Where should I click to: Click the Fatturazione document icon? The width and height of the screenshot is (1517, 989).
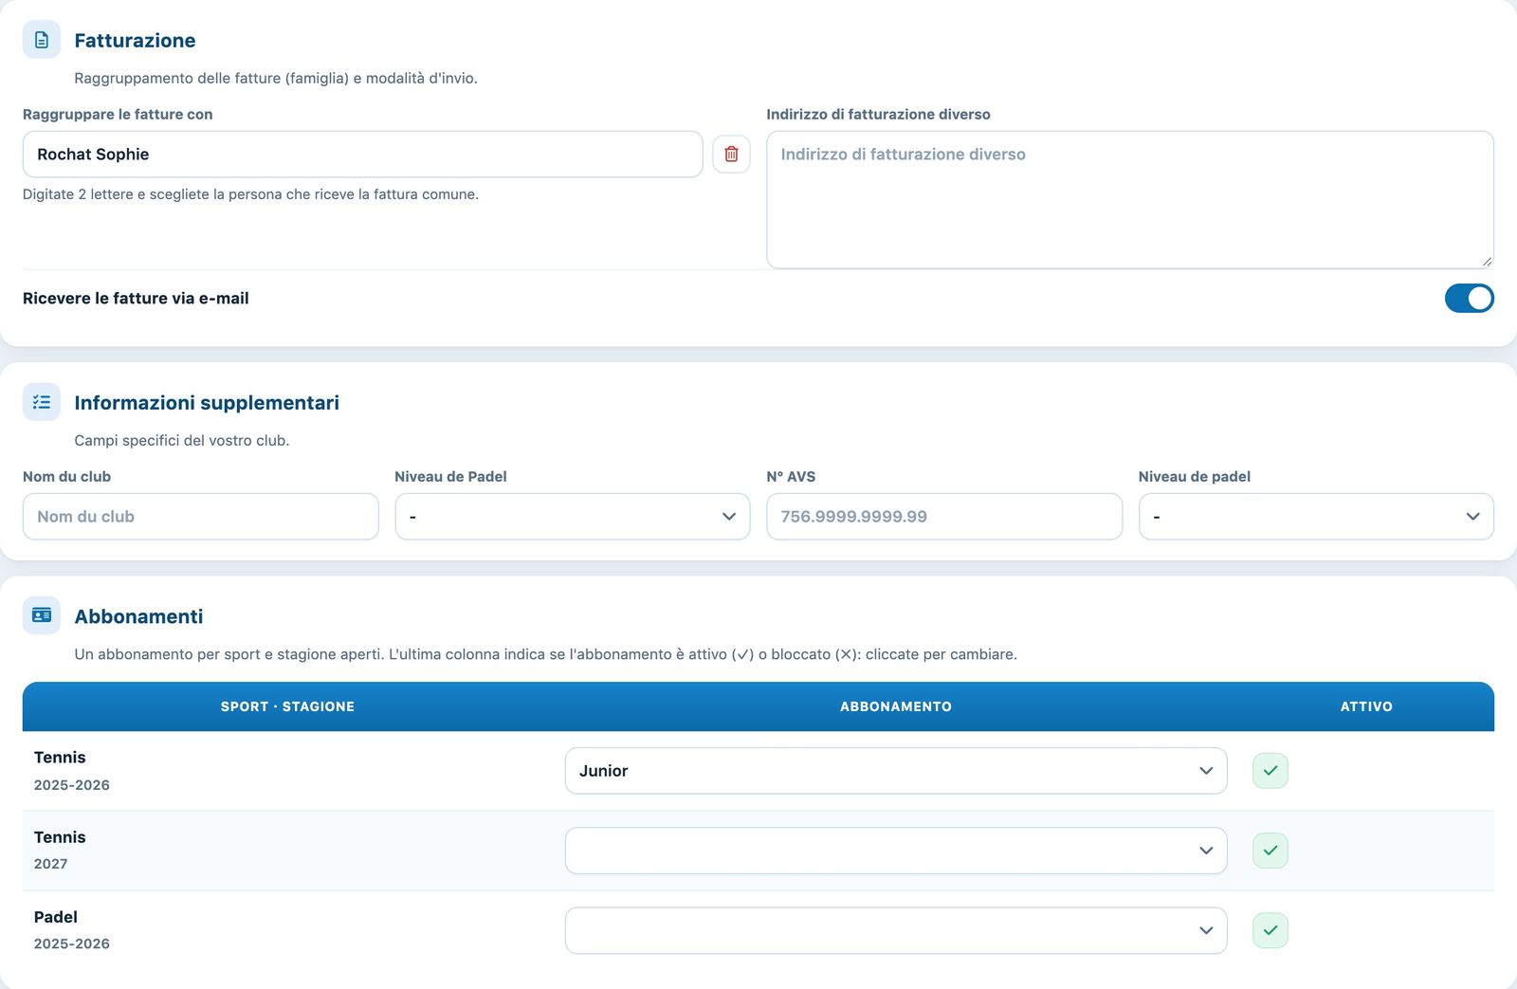[42, 40]
